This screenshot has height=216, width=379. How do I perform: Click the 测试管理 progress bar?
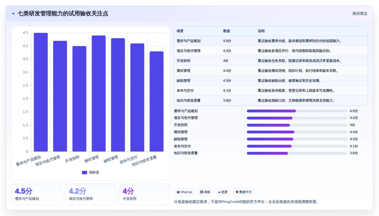(x=297, y=132)
